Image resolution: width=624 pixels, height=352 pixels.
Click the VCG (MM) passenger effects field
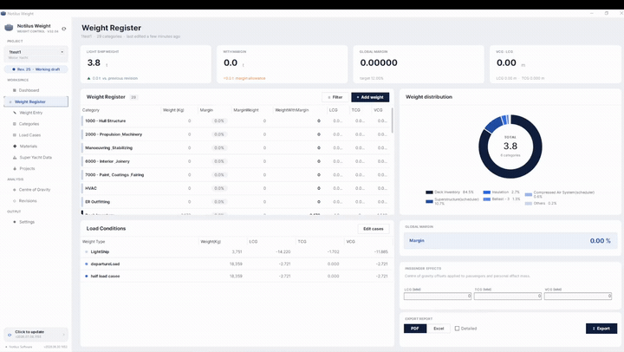point(578,297)
